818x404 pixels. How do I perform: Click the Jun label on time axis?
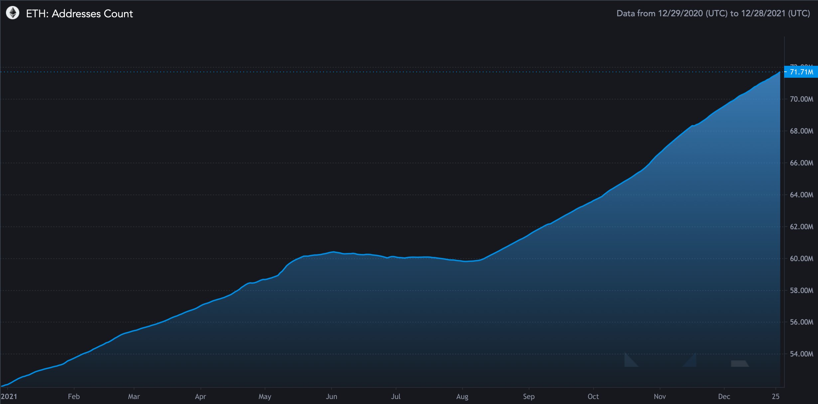click(332, 396)
